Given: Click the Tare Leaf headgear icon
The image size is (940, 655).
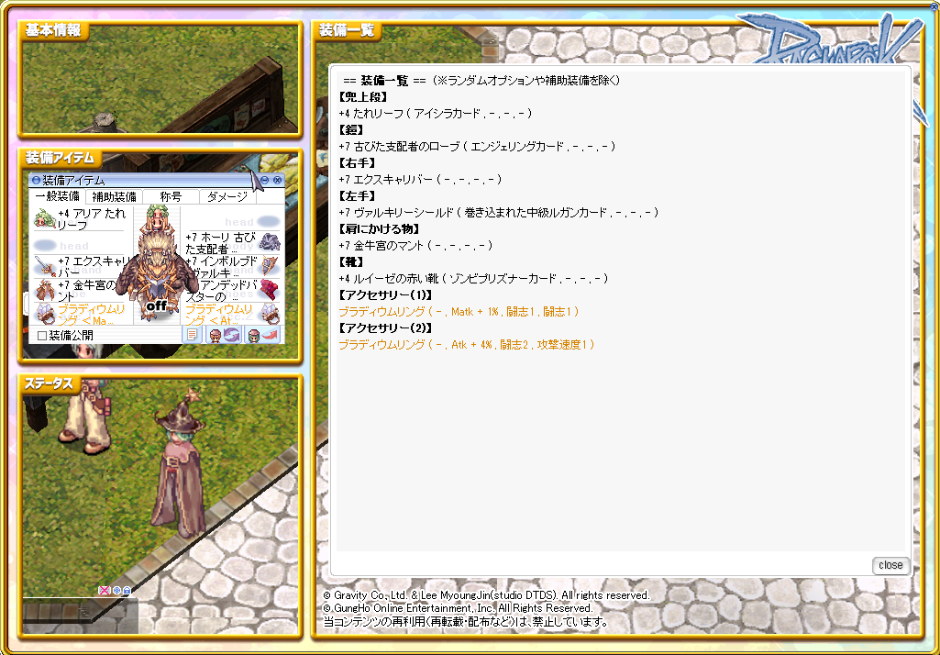Looking at the screenshot, I should tap(43, 218).
